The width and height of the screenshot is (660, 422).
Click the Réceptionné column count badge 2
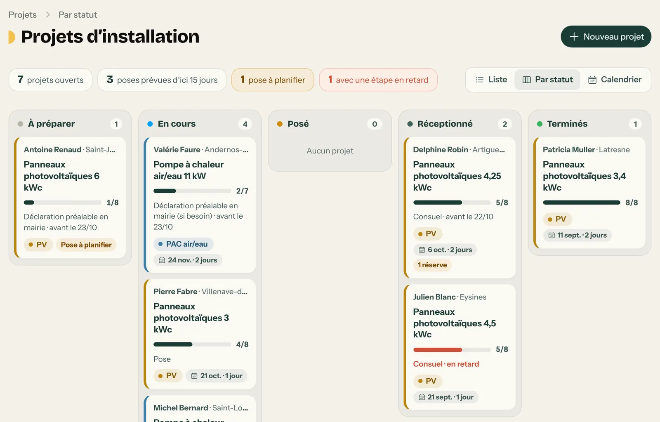point(504,124)
